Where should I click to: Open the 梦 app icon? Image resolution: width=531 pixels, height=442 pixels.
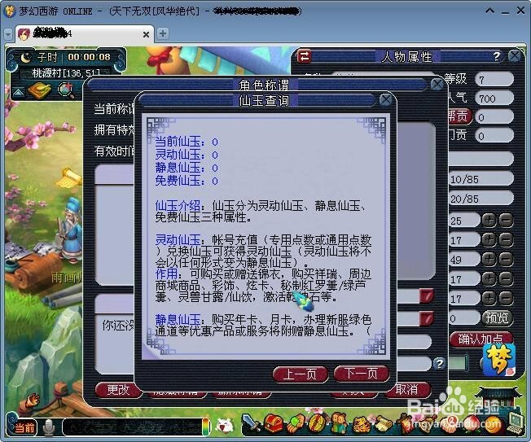point(499,361)
